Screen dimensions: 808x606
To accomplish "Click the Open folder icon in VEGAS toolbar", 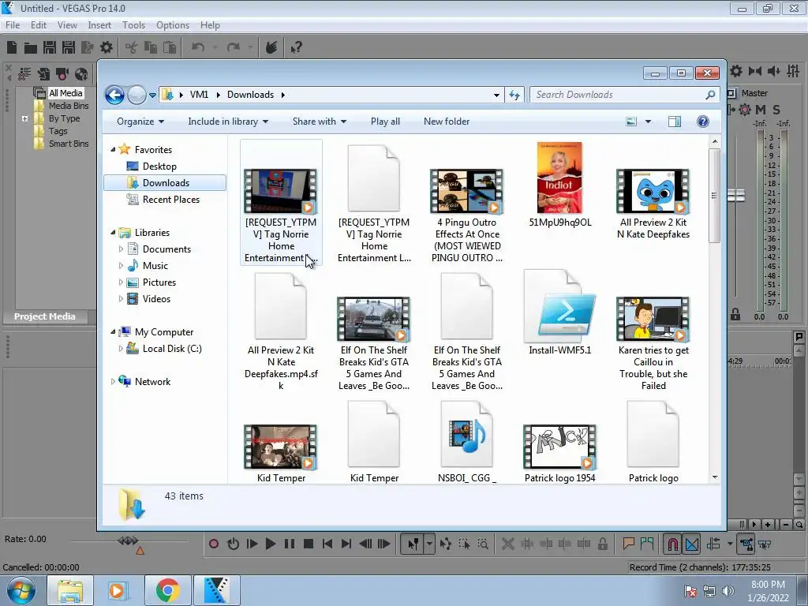I will [x=31, y=48].
